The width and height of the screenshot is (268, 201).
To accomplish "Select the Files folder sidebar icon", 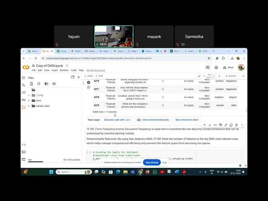I will click(23, 107).
